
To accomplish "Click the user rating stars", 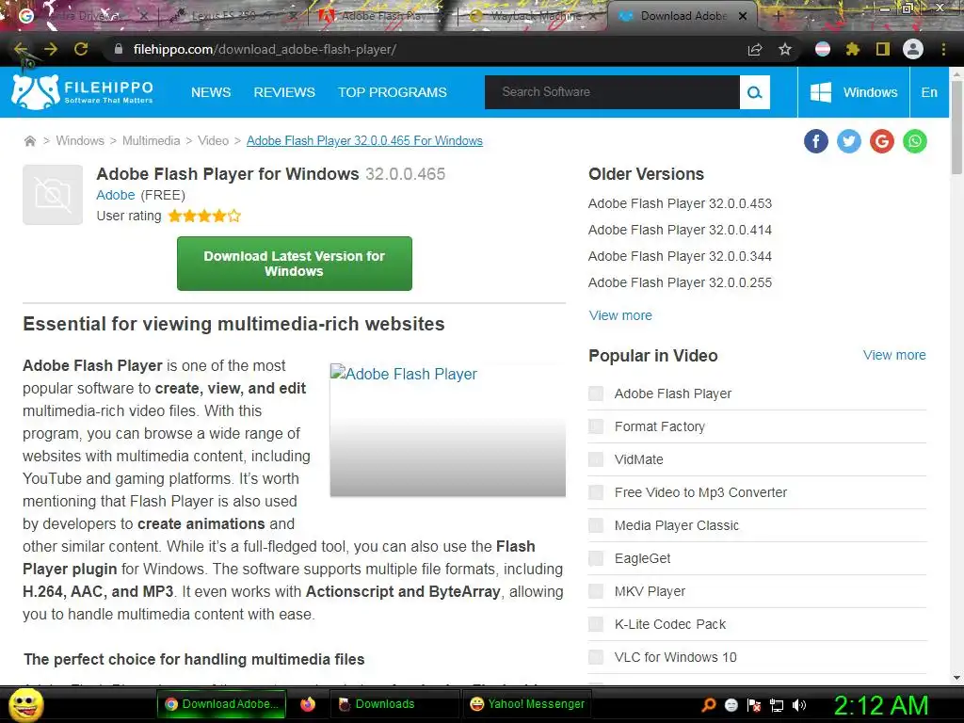I will pos(204,216).
